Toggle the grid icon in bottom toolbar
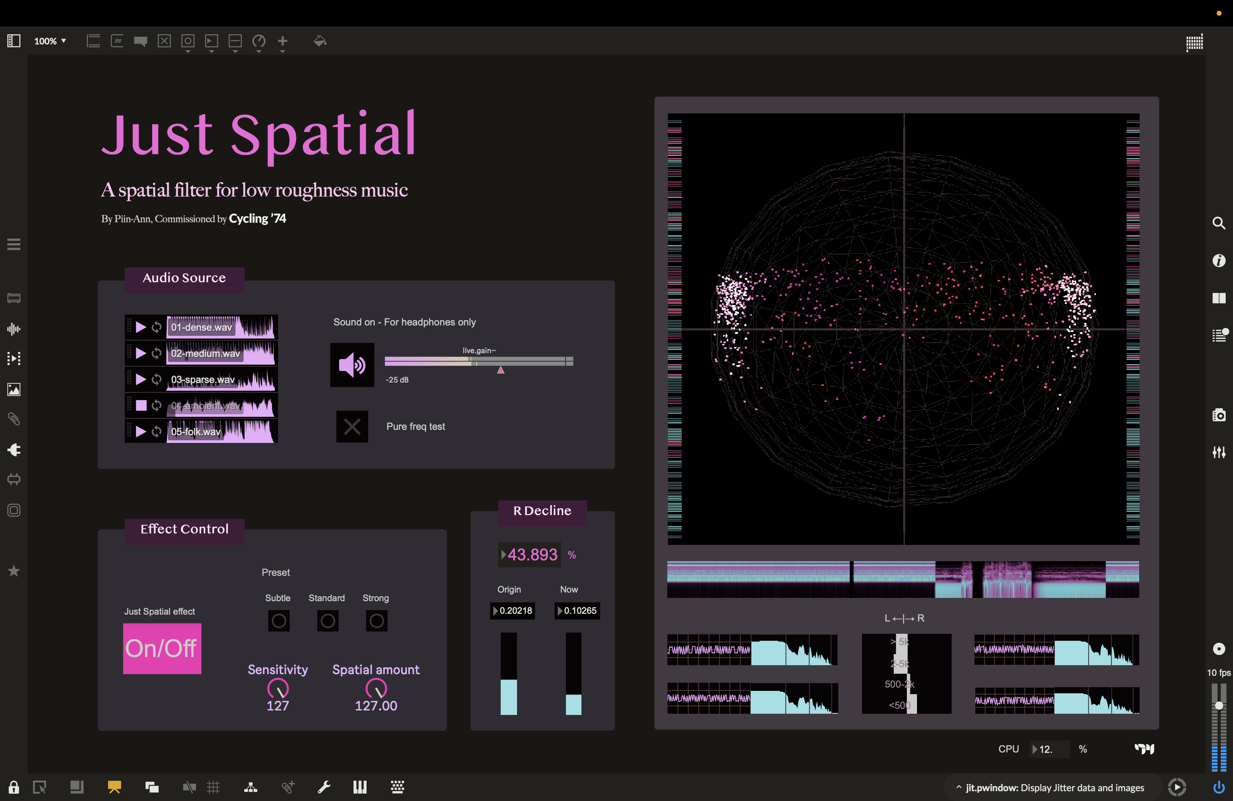This screenshot has height=801, width=1233. [x=213, y=787]
